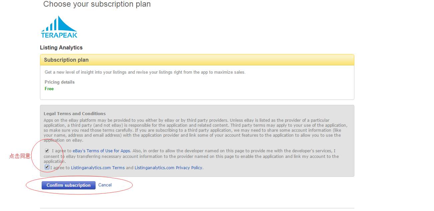Image resolution: width=434 pixels, height=211 pixels.
Task: Cancel the subscription request
Action: [x=105, y=185]
